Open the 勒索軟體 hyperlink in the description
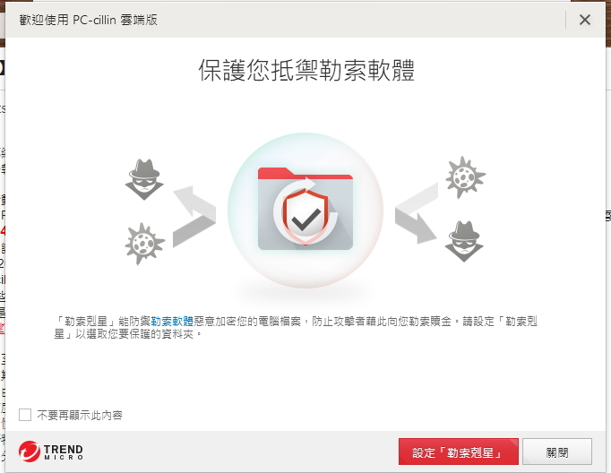Image resolution: width=611 pixels, height=473 pixels. [172, 322]
